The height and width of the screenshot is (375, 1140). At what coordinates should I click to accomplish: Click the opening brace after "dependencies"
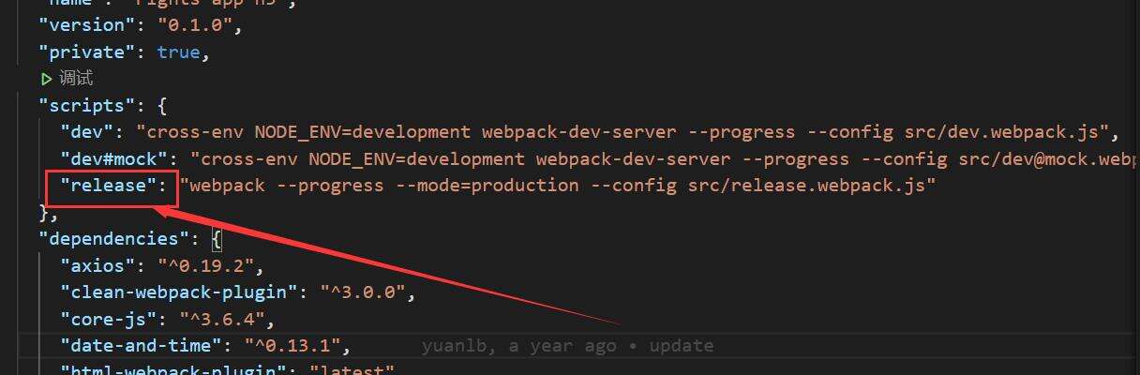pos(216,239)
